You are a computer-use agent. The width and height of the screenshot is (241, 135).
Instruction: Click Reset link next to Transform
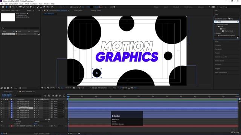click(35, 124)
